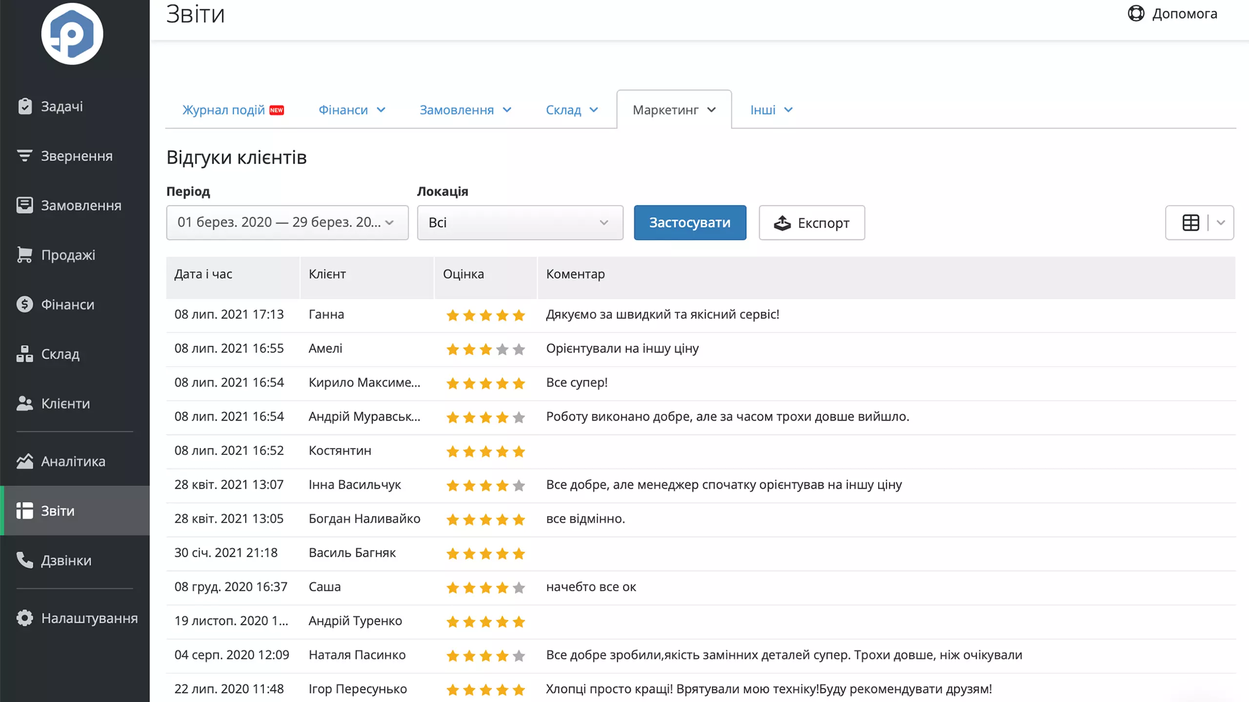Click the Продажі cart icon

(24, 254)
